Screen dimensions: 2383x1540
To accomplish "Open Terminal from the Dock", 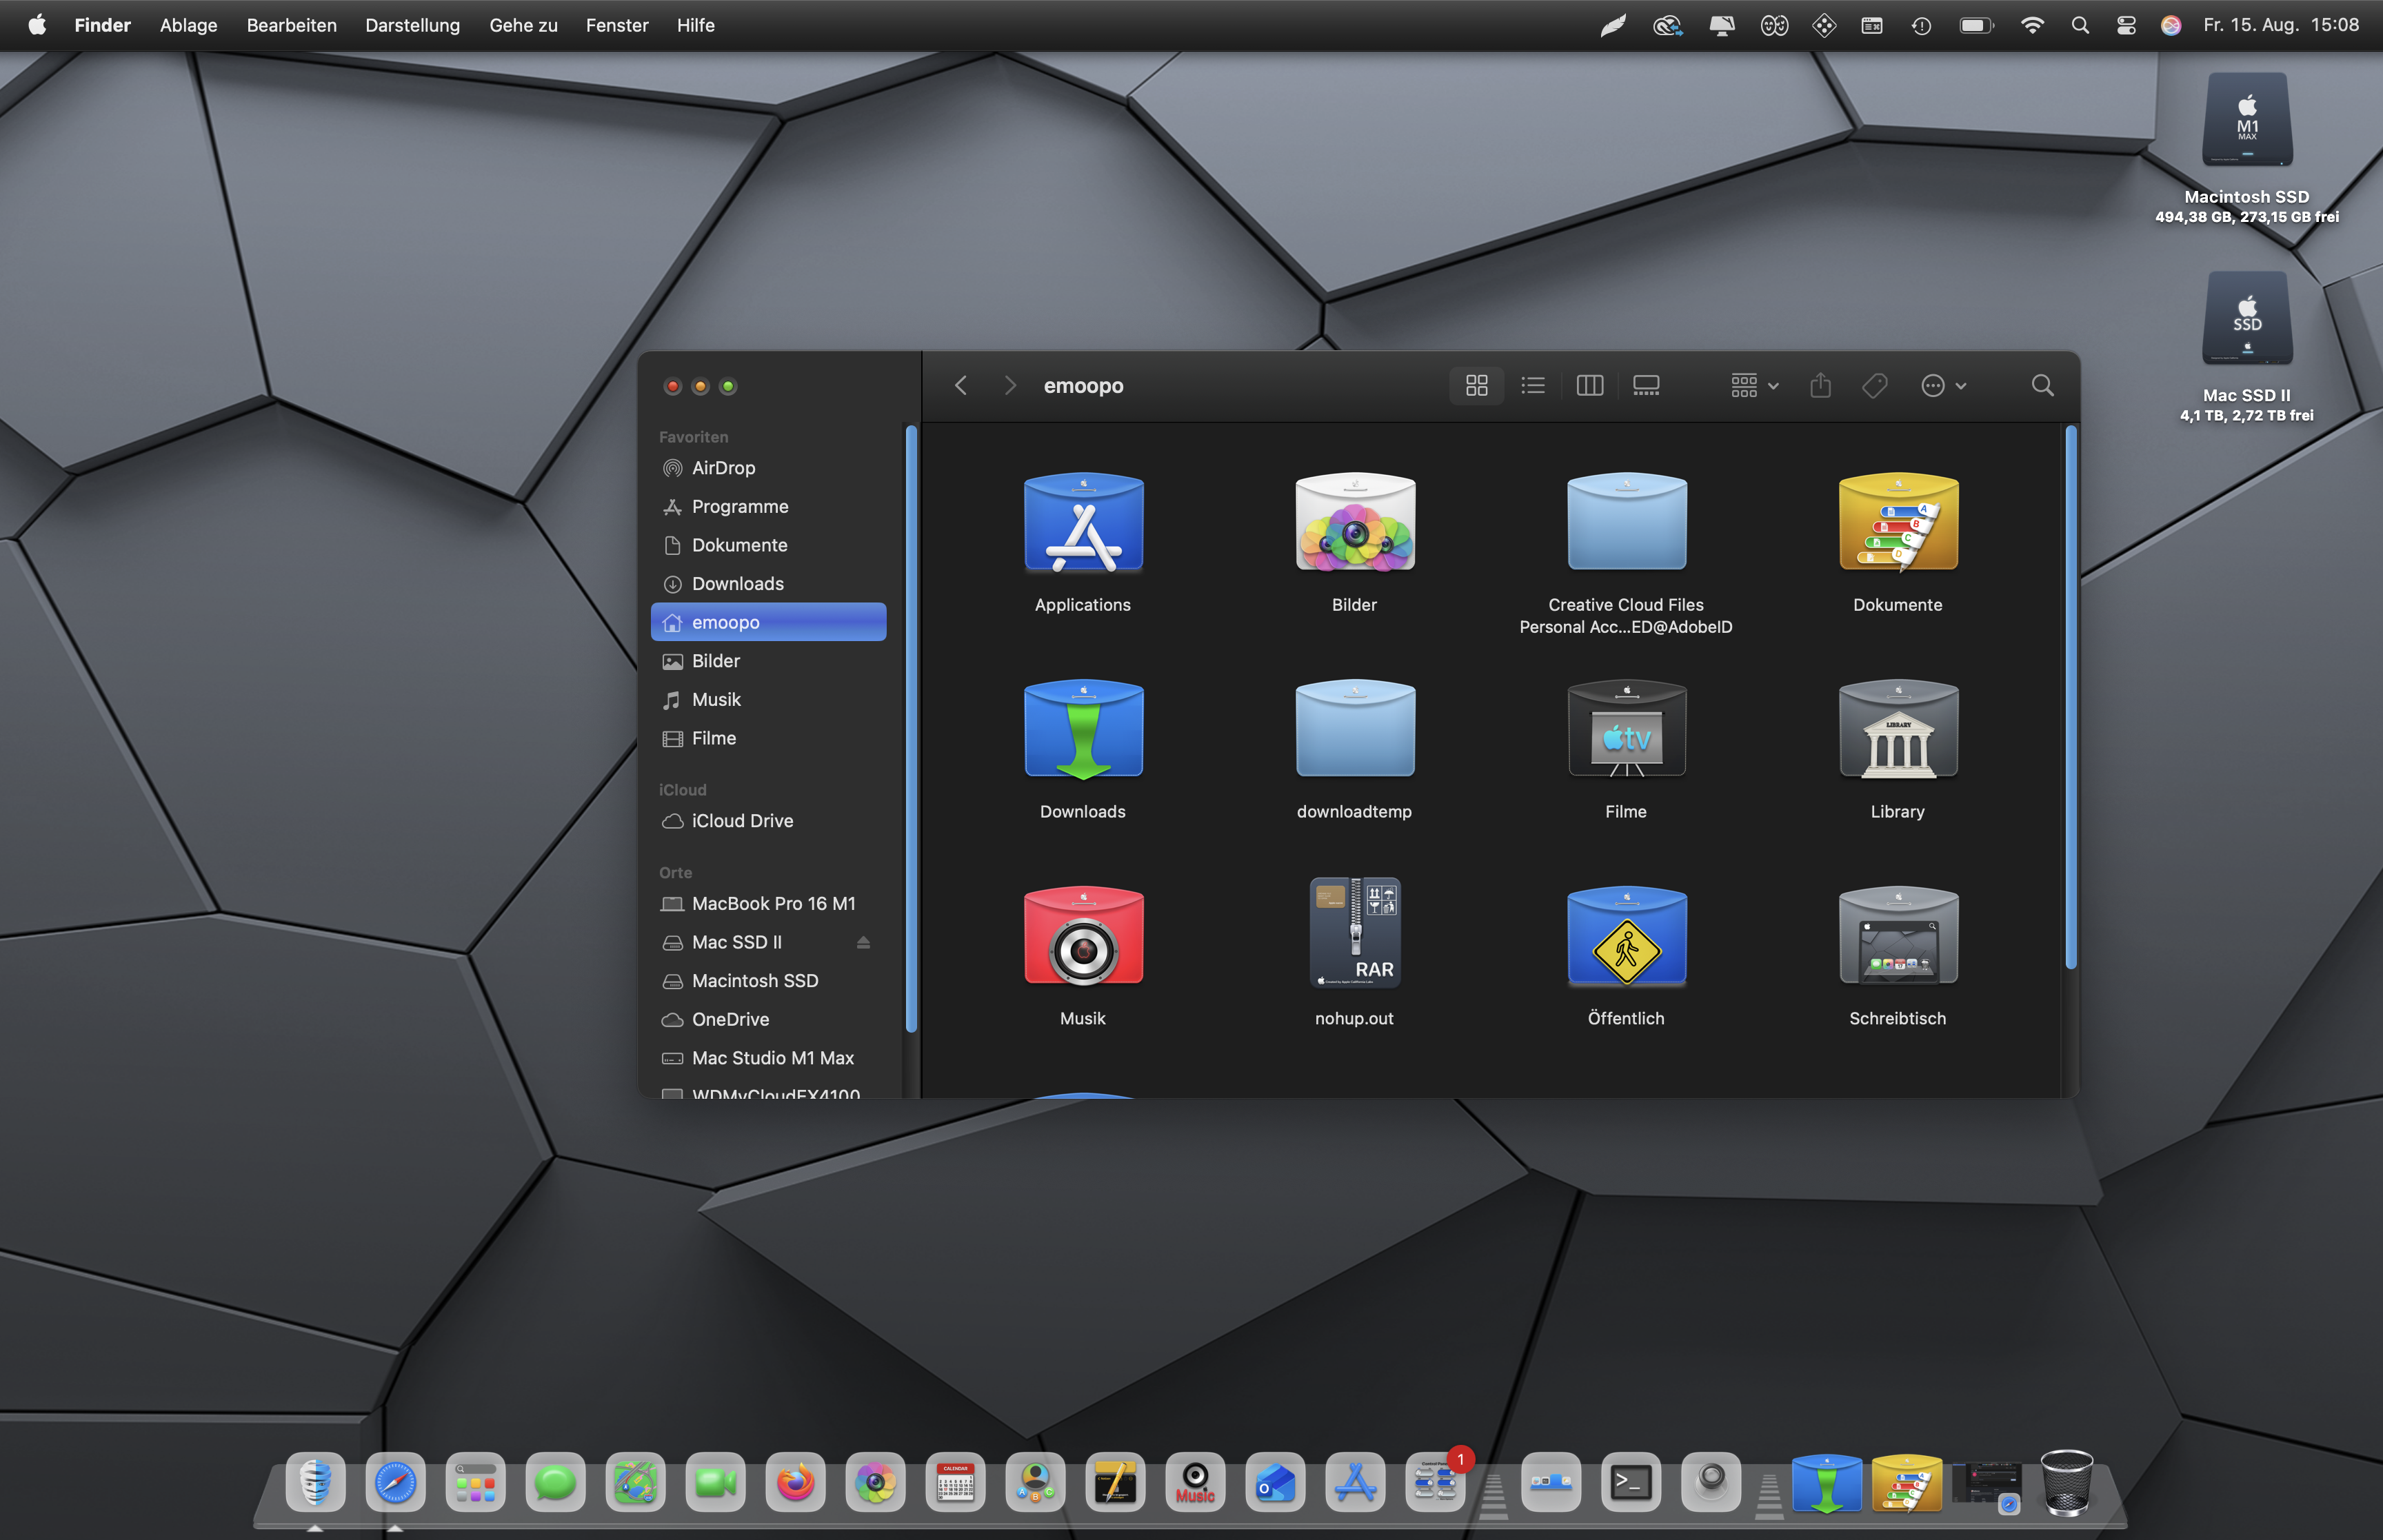I will click(1631, 1482).
